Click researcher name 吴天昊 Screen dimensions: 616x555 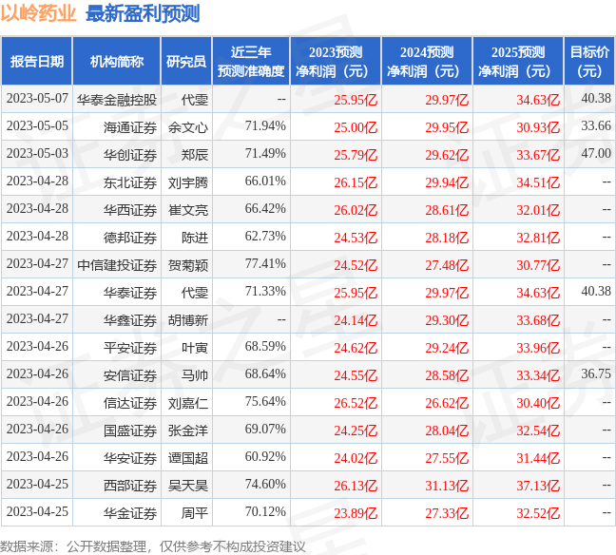pyautogui.click(x=188, y=486)
